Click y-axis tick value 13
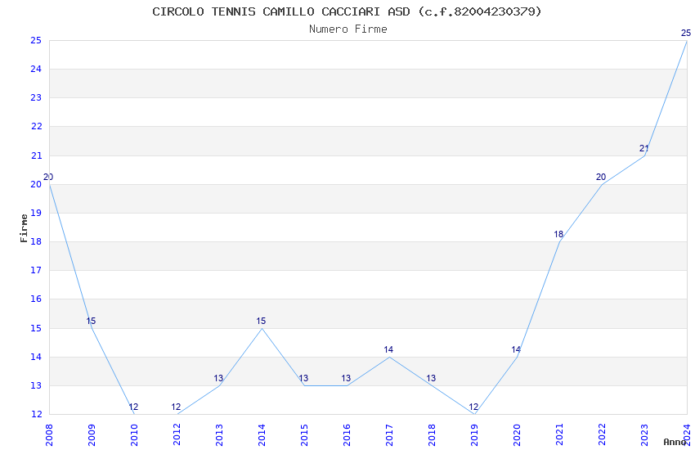The height and width of the screenshot is (450, 695). [36, 385]
